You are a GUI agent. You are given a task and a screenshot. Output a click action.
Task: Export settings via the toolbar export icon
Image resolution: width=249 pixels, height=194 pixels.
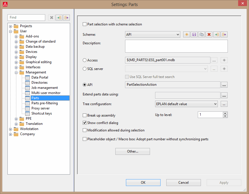[66, 17]
